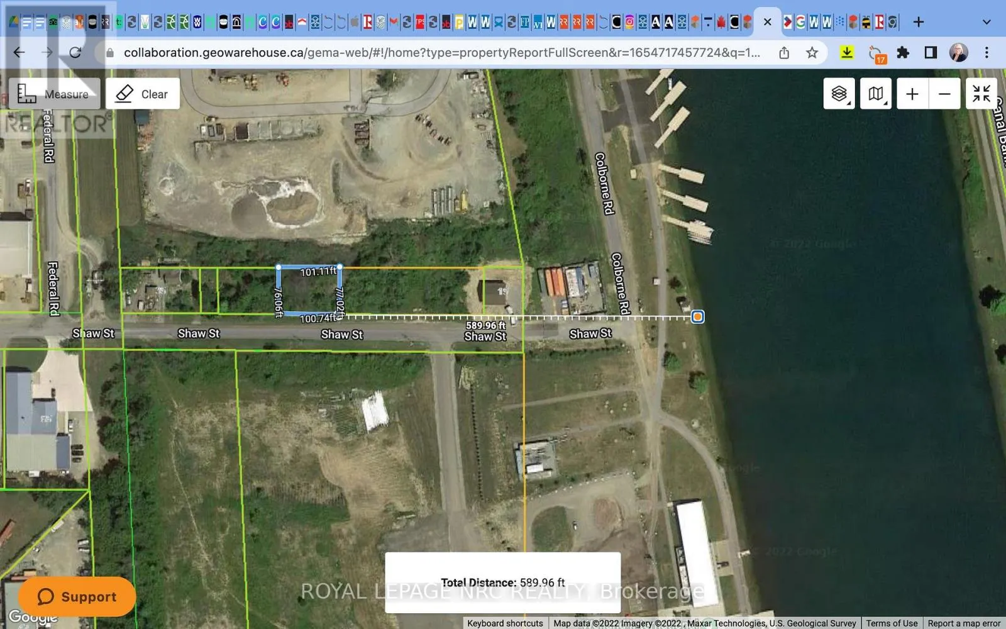Open the Support chat button
The image size is (1006, 629).
pyautogui.click(x=77, y=596)
